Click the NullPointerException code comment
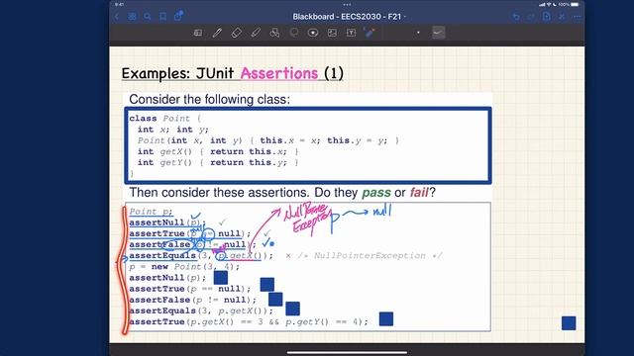 pos(370,255)
